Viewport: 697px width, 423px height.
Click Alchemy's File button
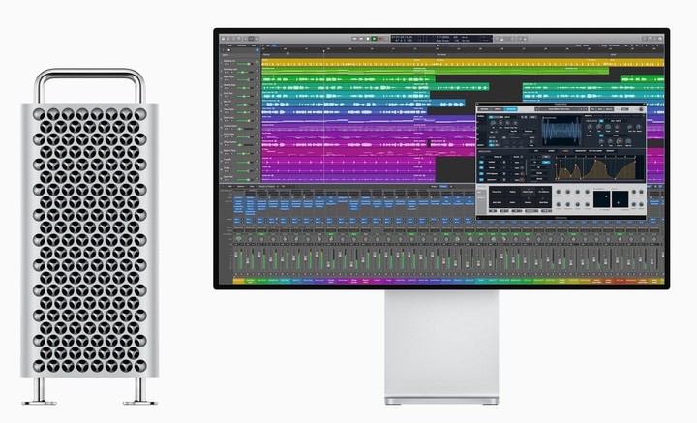coord(592,109)
